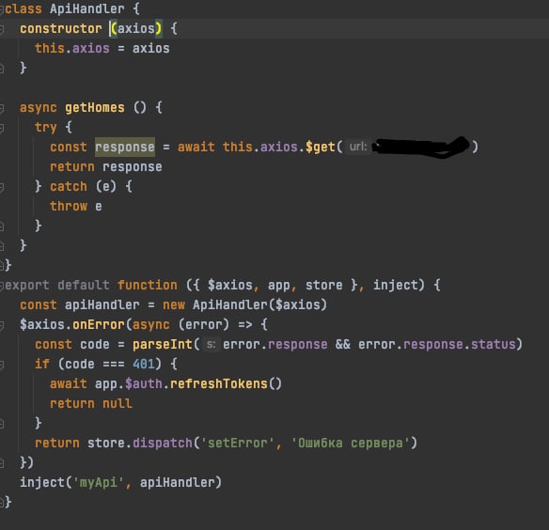Screen dimensions: 549x530
Task: Click the async keyword before getHomes
Action: 39,108
